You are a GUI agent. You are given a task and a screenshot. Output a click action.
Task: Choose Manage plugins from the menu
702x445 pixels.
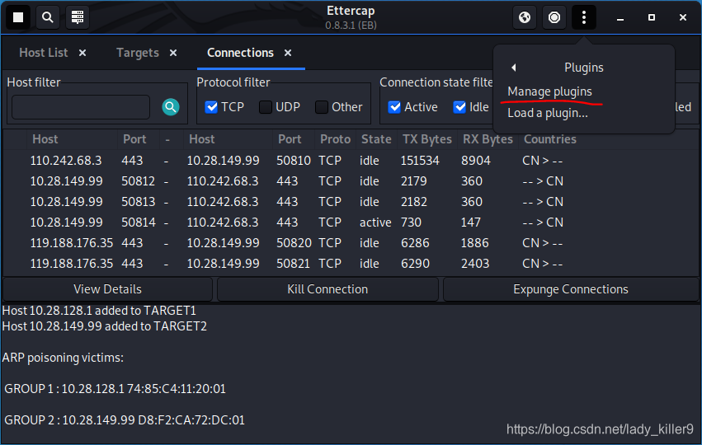pos(549,91)
